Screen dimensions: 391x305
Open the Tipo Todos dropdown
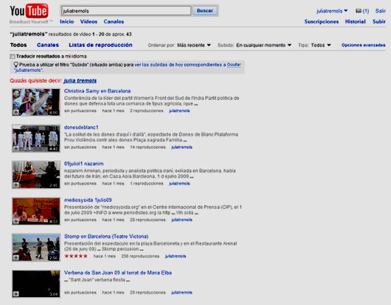pos(321,45)
